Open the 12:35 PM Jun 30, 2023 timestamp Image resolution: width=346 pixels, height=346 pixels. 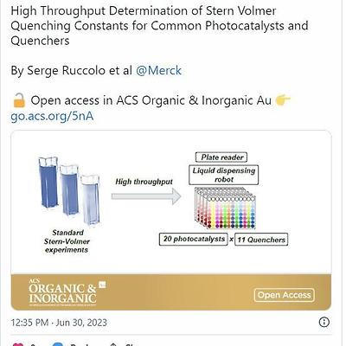coord(59,322)
